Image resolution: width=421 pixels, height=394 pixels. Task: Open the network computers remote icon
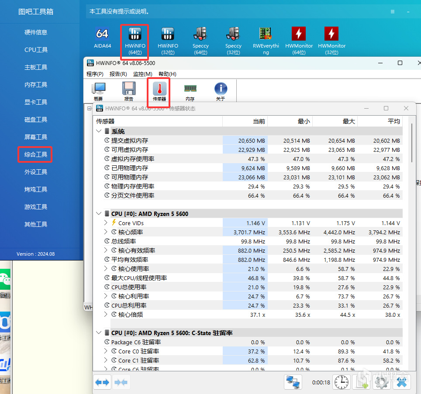(293, 382)
